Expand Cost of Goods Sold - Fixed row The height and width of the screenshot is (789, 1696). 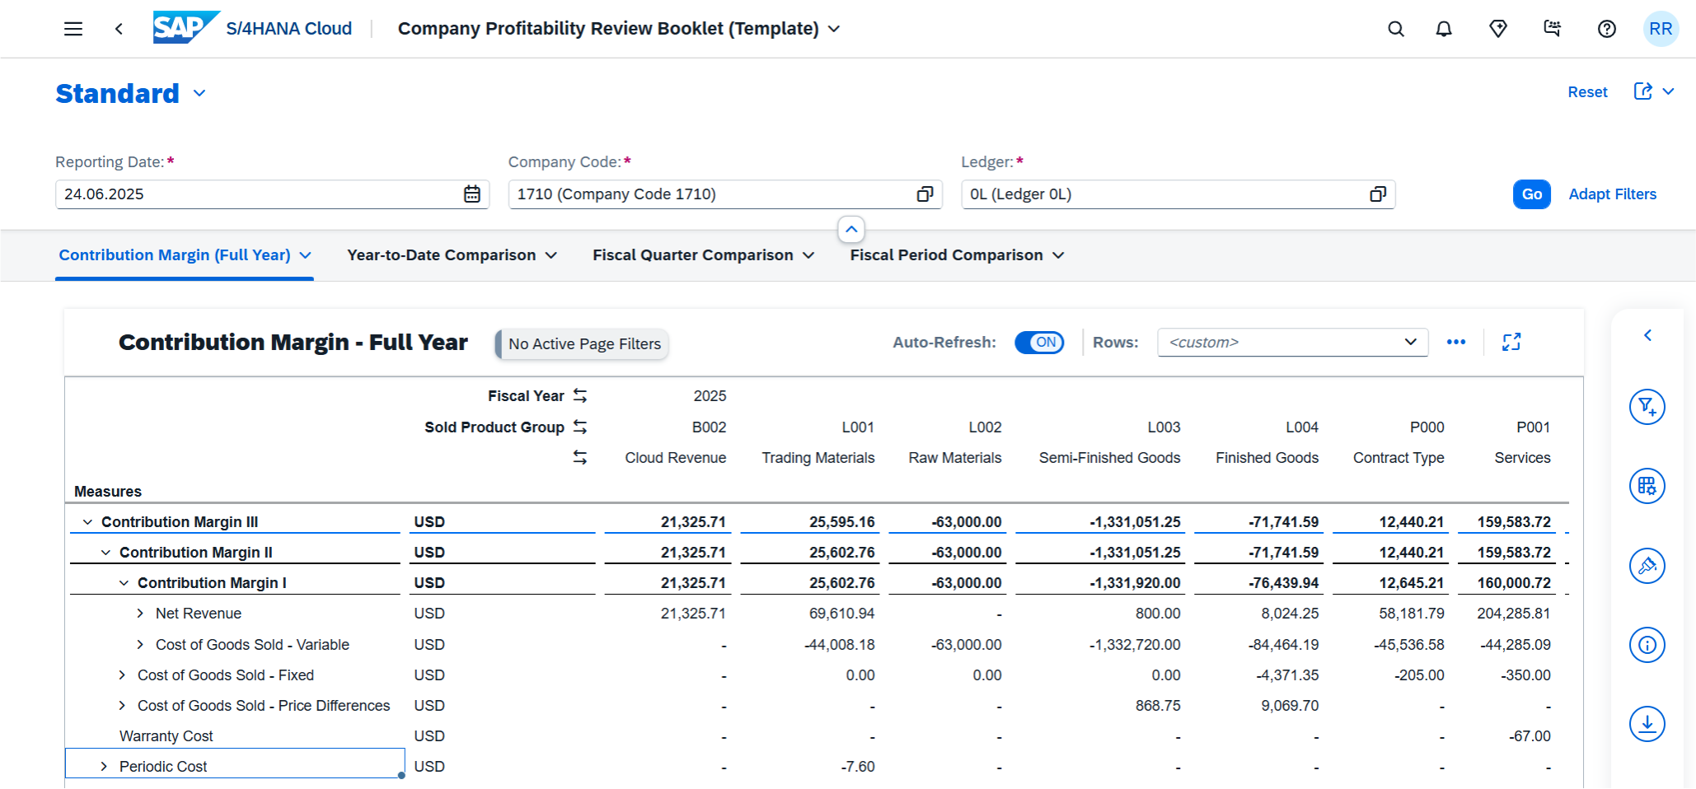point(122,675)
